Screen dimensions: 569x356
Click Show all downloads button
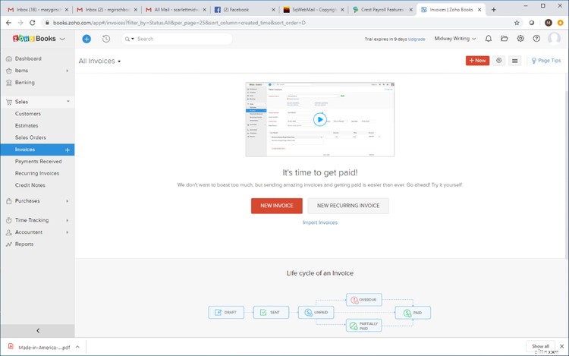(540, 346)
